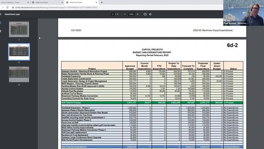Open page 1 thumbnail
Image resolution: width=264 pixels, height=149 pixels.
[19, 29]
